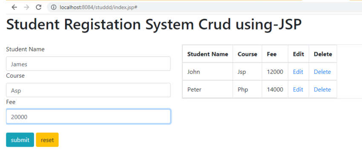This screenshot has height=168, width=362.
Task: Edit John's student record
Action: tap(298, 72)
